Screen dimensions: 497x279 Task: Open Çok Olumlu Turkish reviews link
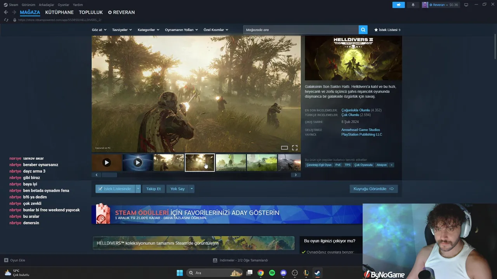pyautogui.click(x=350, y=115)
